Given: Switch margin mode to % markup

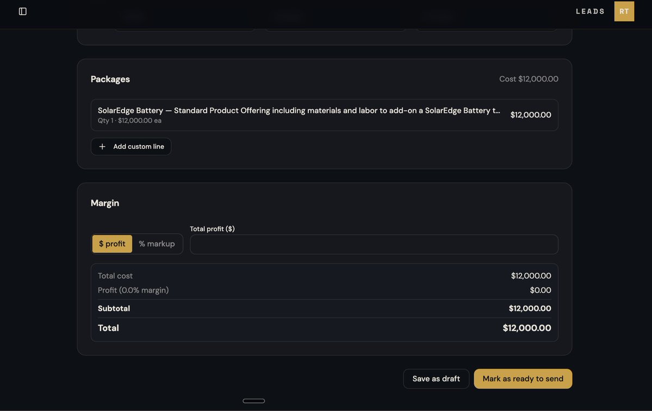Looking at the screenshot, I should pyautogui.click(x=157, y=244).
